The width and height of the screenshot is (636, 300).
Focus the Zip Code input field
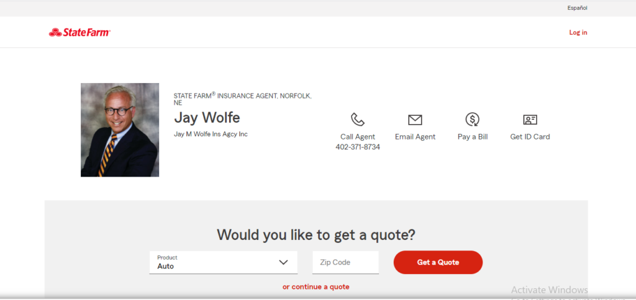pos(345,262)
